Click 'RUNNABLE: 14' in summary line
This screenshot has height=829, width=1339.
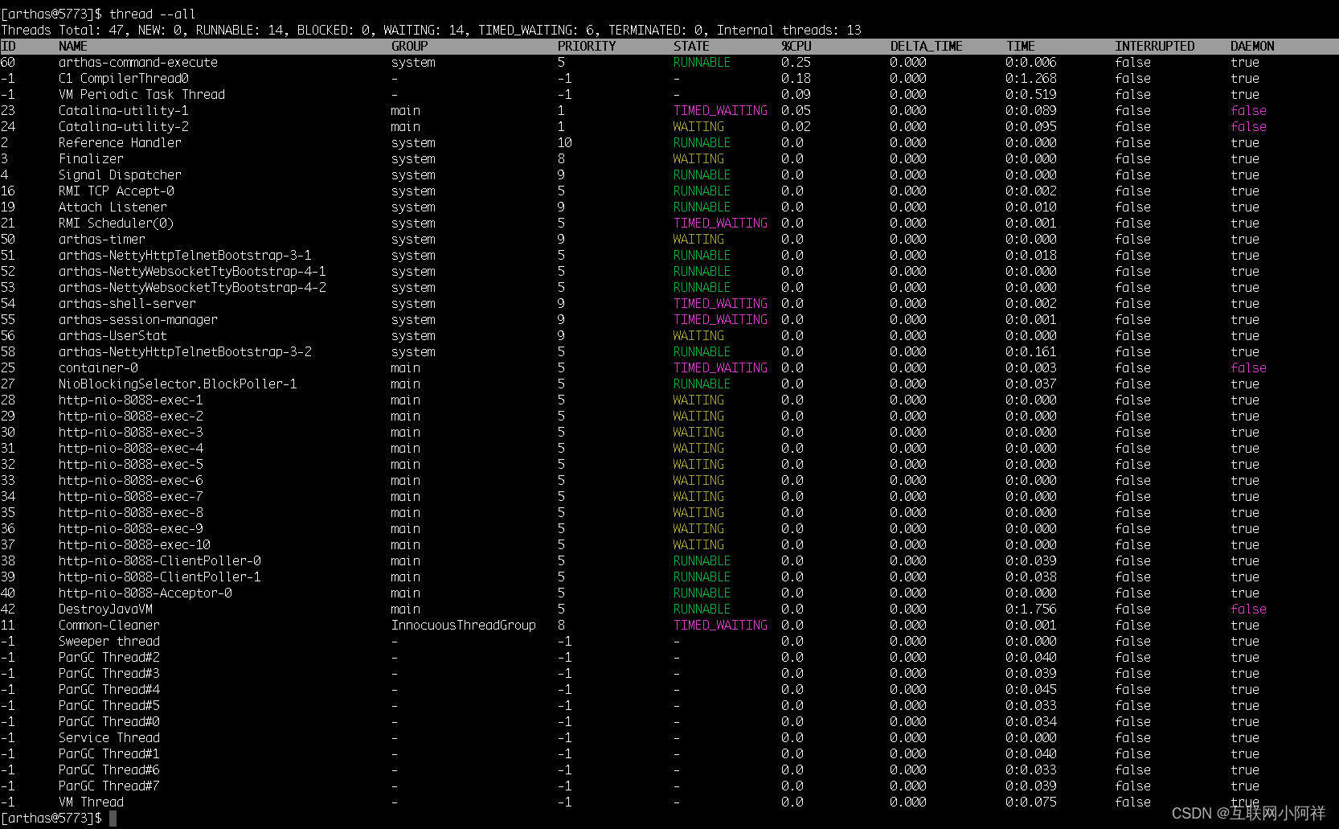[x=240, y=30]
